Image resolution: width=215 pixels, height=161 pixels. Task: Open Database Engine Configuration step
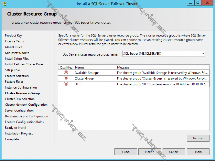click(x=26, y=116)
